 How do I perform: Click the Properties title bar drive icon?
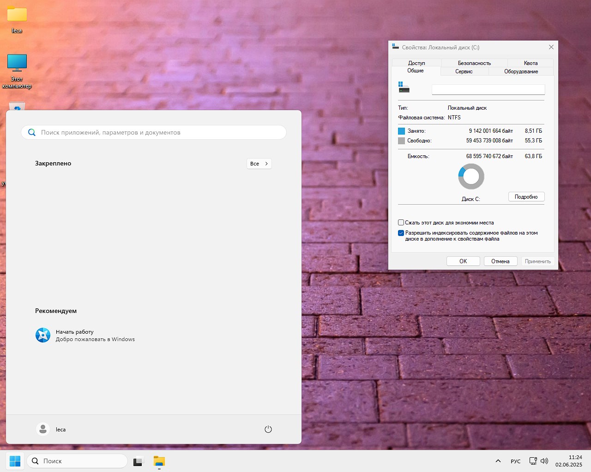(x=395, y=47)
